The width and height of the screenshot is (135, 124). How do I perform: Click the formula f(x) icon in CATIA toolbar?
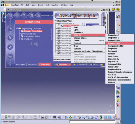pyautogui.click(x=42, y=117)
